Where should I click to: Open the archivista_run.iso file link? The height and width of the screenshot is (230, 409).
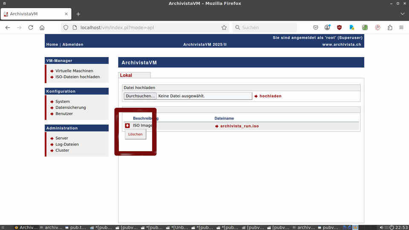(x=239, y=126)
